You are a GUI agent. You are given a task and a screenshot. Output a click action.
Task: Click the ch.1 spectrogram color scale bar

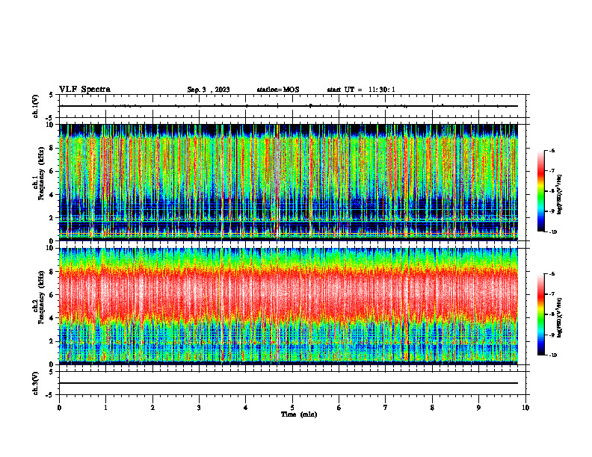(541, 191)
